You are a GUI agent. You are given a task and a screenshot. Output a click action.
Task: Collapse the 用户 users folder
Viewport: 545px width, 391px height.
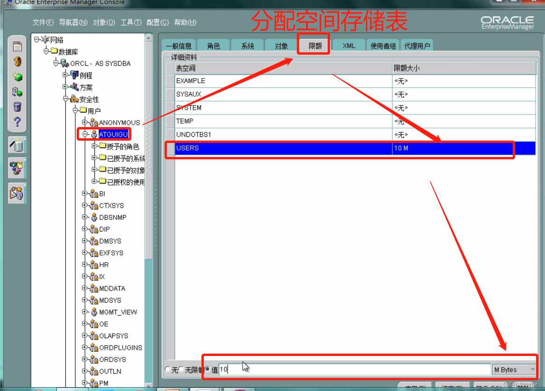pos(75,110)
